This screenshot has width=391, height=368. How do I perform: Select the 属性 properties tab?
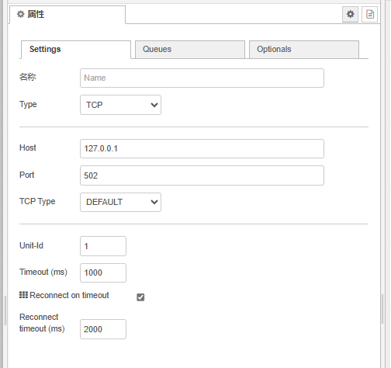click(x=67, y=15)
